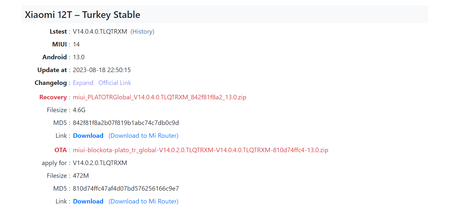This screenshot has height=215, width=452.
Task: Open the changelog Official Link
Action: (115, 83)
